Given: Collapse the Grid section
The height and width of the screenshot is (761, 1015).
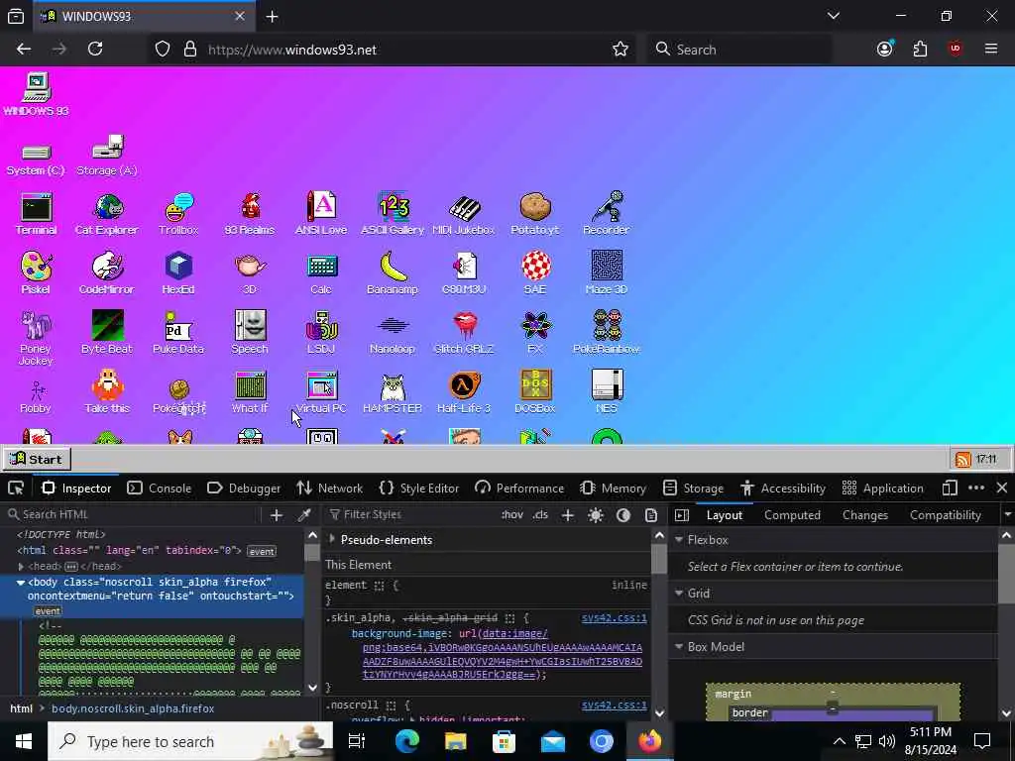Looking at the screenshot, I should click(679, 593).
